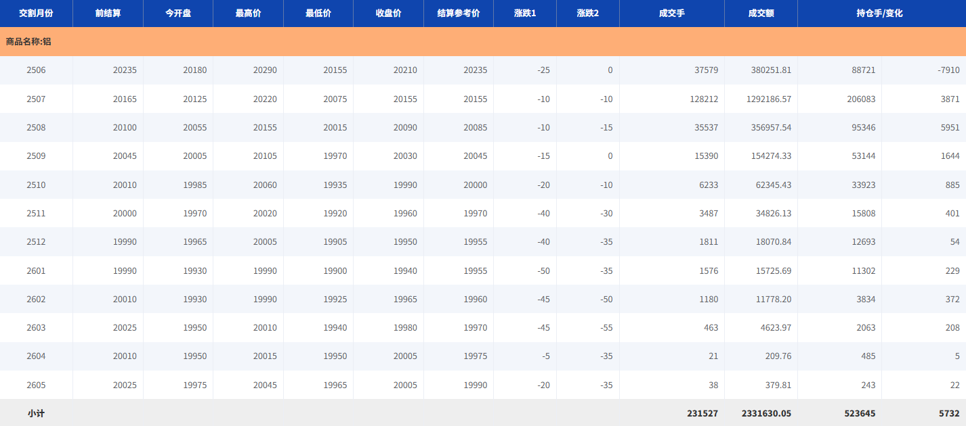Click position change value -7910
966x426 pixels.
click(949, 70)
